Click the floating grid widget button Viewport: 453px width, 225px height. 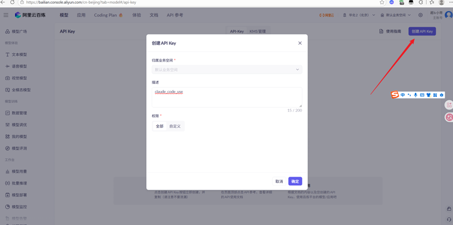pyautogui.click(x=449, y=105)
